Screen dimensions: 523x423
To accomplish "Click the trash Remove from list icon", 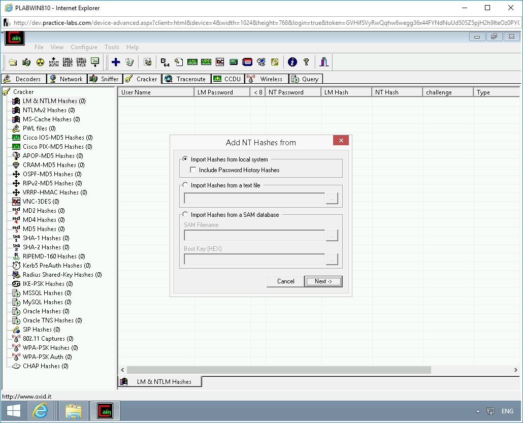I will pyautogui.click(x=129, y=61).
